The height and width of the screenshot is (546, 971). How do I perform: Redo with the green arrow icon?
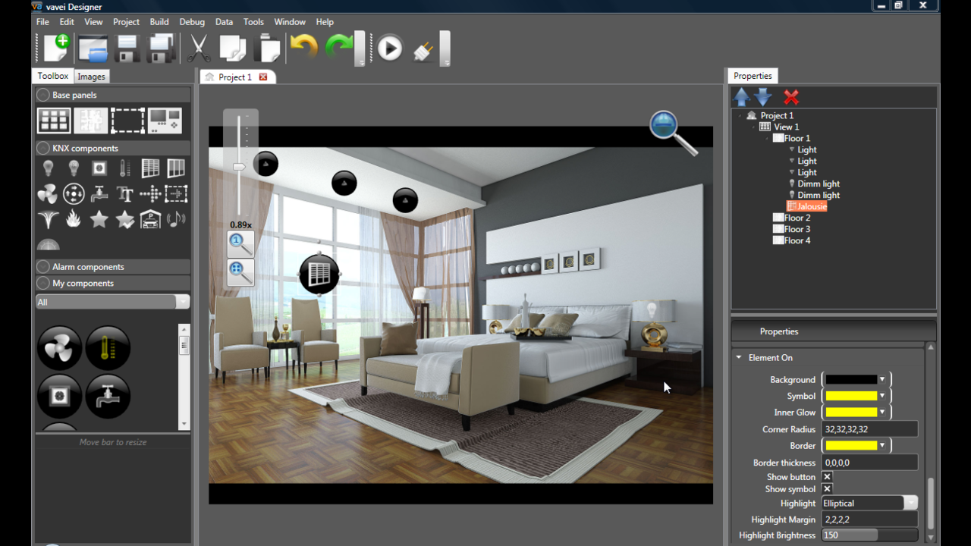pyautogui.click(x=338, y=48)
